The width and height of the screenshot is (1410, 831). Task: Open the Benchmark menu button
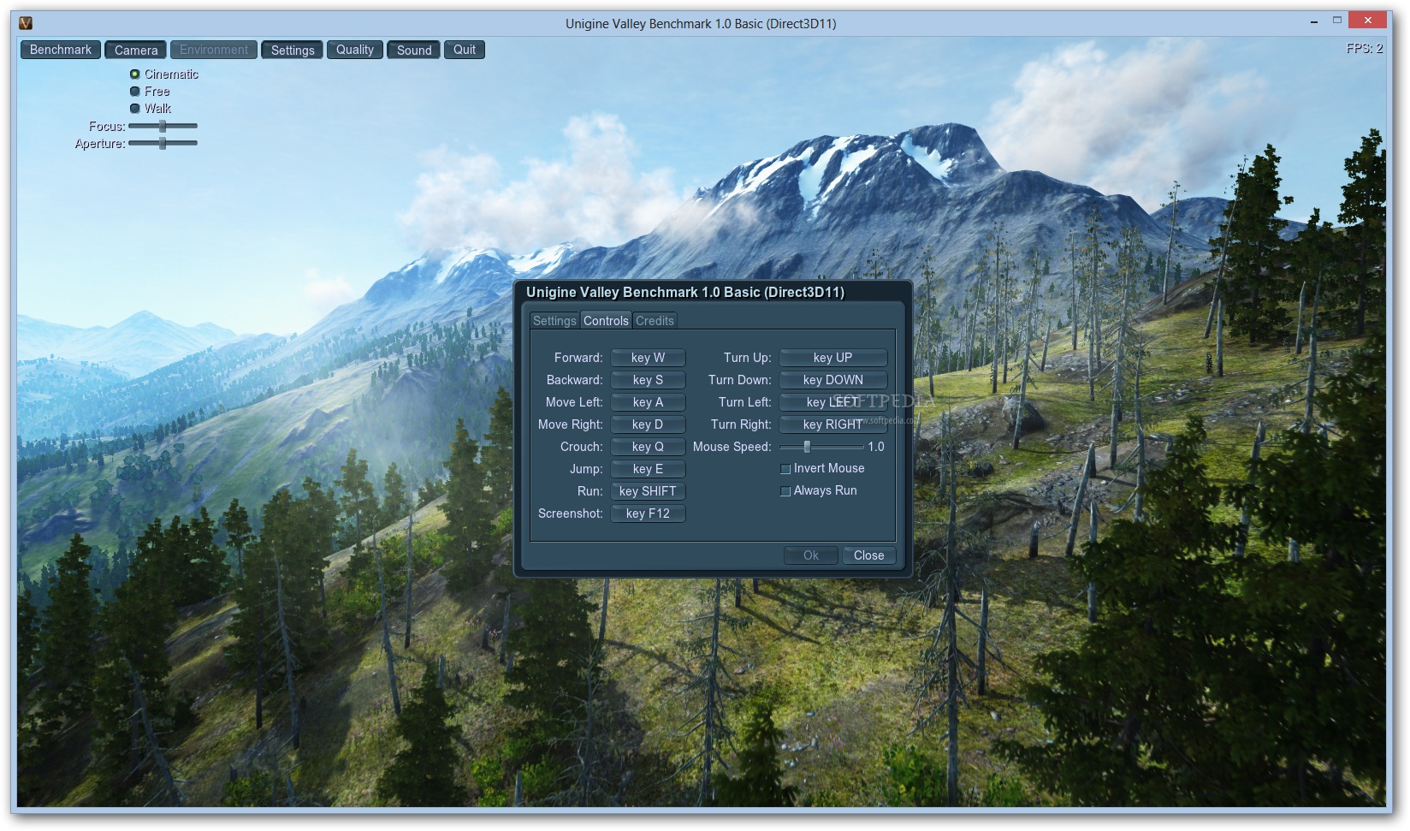click(61, 50)
